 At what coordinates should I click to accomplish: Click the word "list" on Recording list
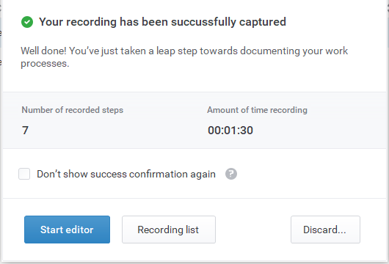pyautogui.click(x=192, y=230)
